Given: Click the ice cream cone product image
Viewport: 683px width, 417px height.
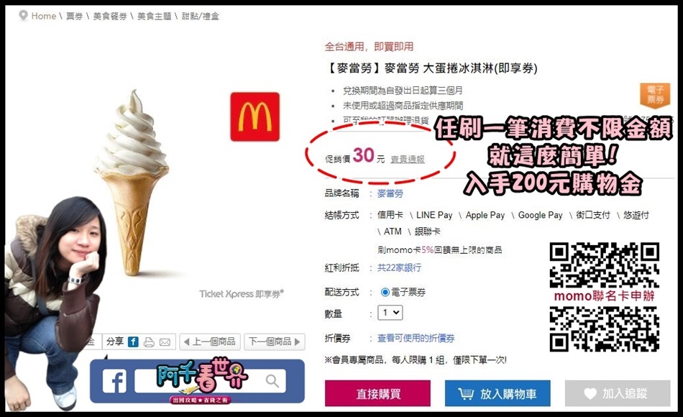Looking at the screenshot, I should click(132, 183).
